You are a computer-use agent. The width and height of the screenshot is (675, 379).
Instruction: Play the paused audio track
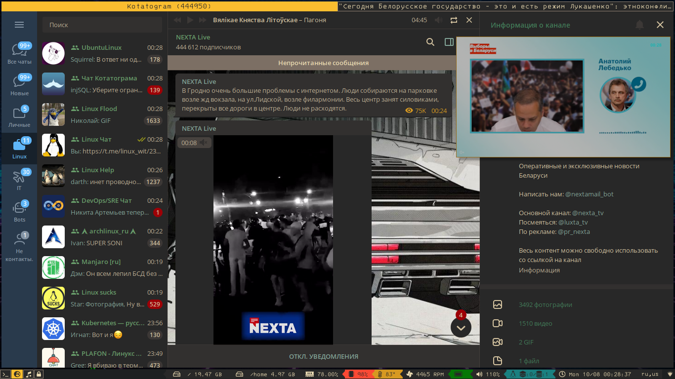pos(190,20)
